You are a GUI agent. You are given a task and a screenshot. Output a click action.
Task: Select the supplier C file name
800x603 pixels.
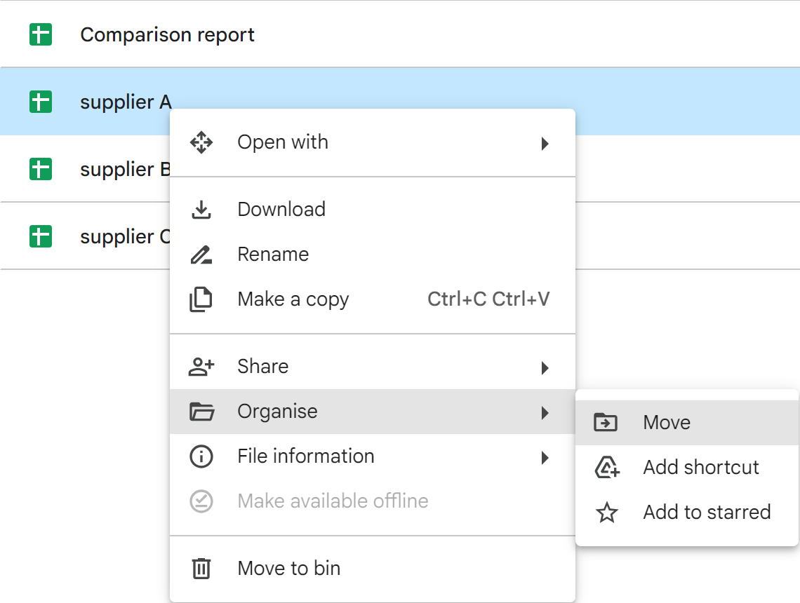click(125, 236)
